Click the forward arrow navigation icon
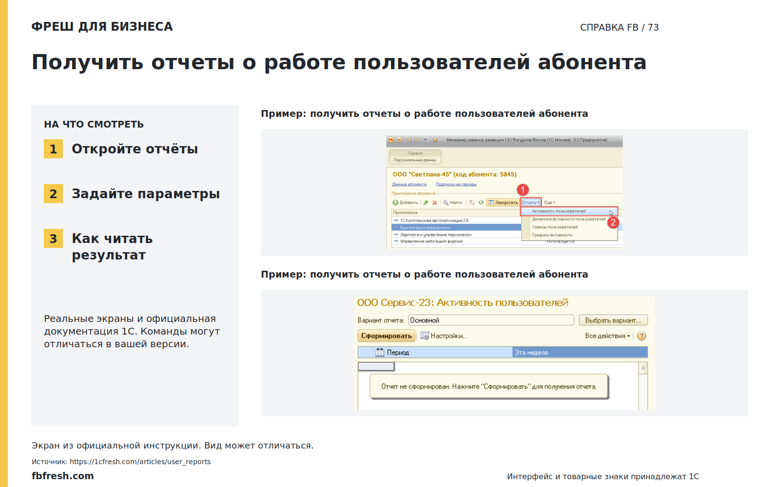The width and height of the screenshot is (780, 487). tap(417, 139)
